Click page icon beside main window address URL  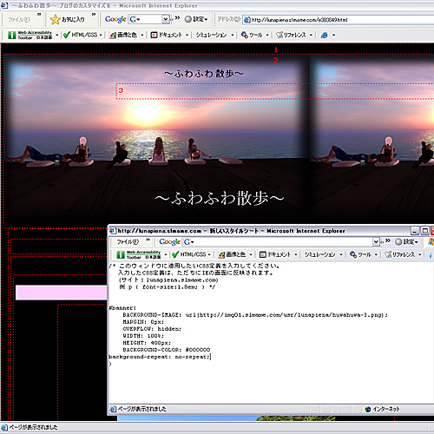coord(247,20)
